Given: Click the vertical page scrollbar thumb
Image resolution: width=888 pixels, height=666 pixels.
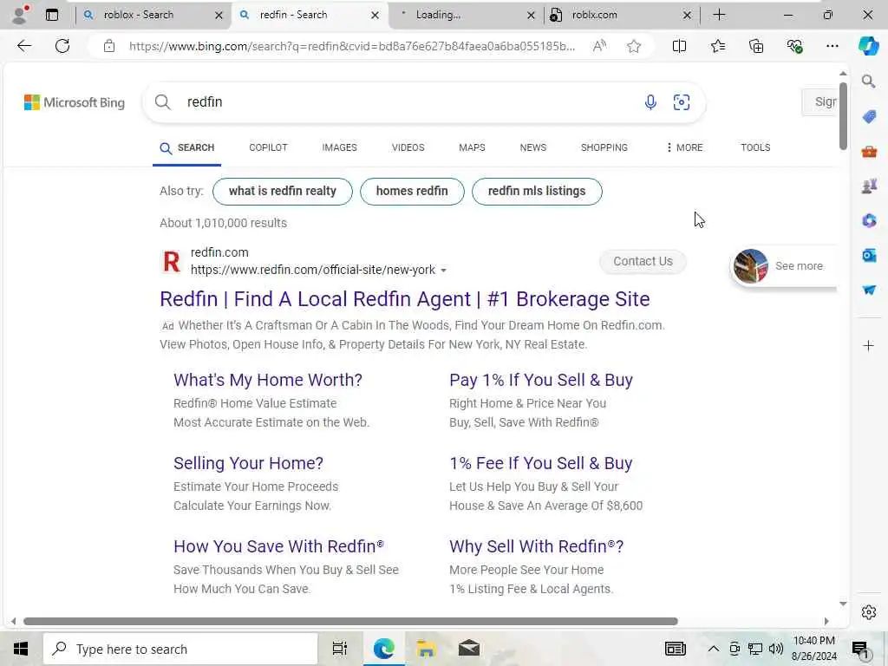Looking at the screenshot, I should point(843,116).
